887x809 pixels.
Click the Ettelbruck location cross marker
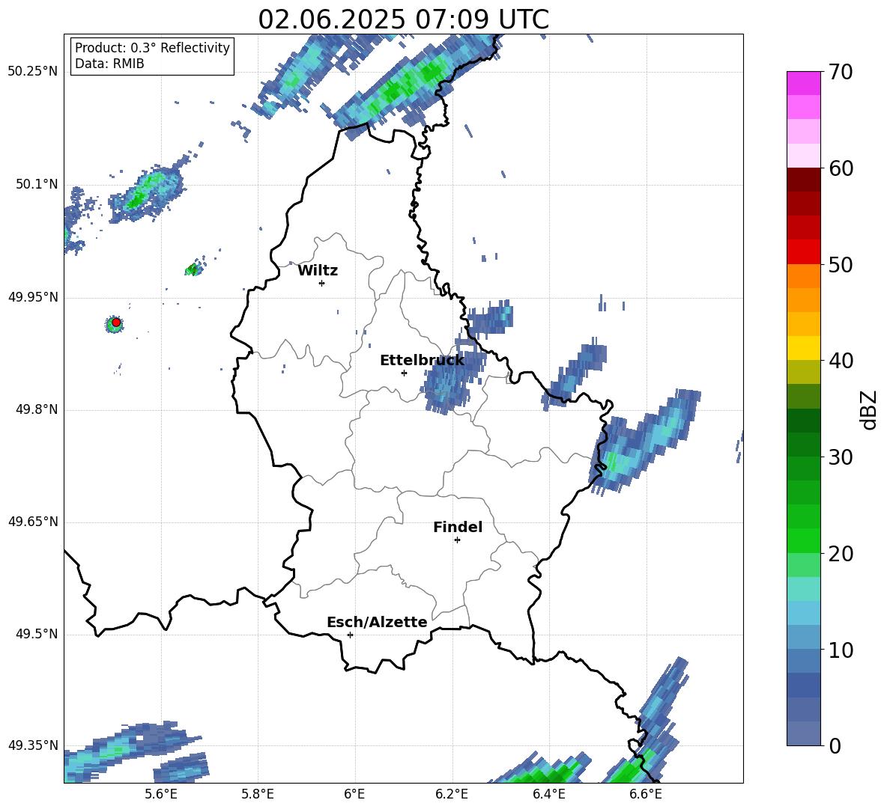click(x=404, y=373)
